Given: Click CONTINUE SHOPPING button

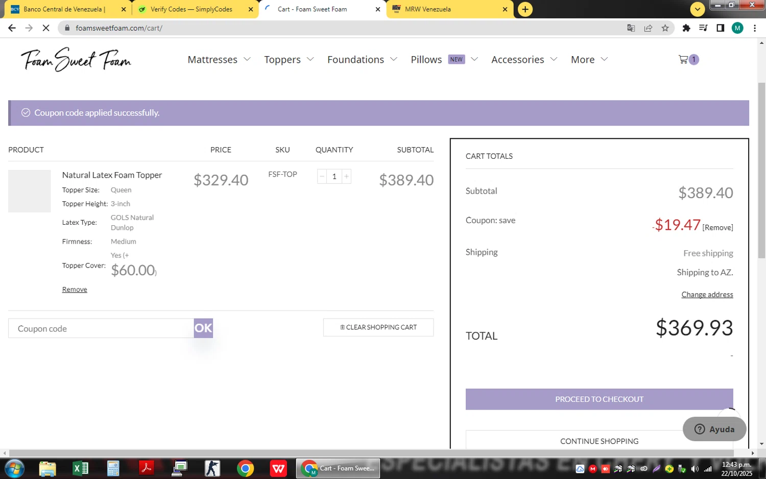Looking at the screenshot, I should 599,441.
